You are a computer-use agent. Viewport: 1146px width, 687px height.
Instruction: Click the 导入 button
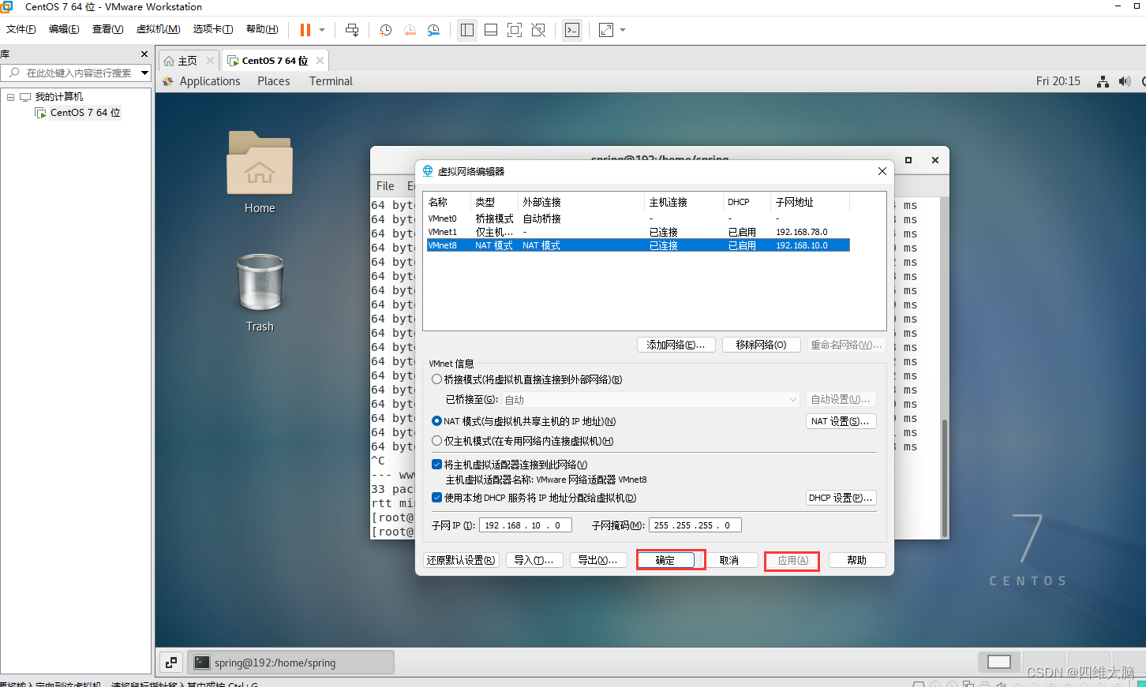click(x=534, y=560)
